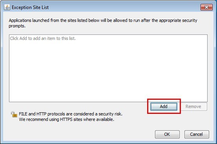Click the empty exception site list area
The image size is (217, 144).
click(x=108, y=68)
